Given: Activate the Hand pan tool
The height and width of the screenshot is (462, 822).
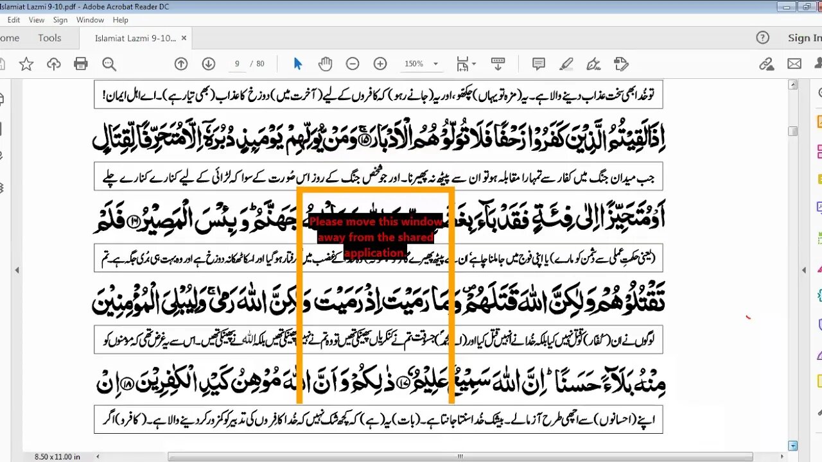Looking at the screenshot, I should (x=325, y=64).
